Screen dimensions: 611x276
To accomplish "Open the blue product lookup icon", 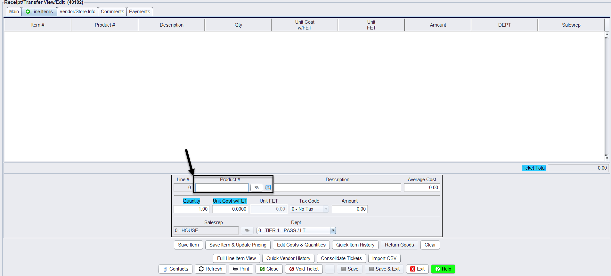I will (x=268, y=188).
